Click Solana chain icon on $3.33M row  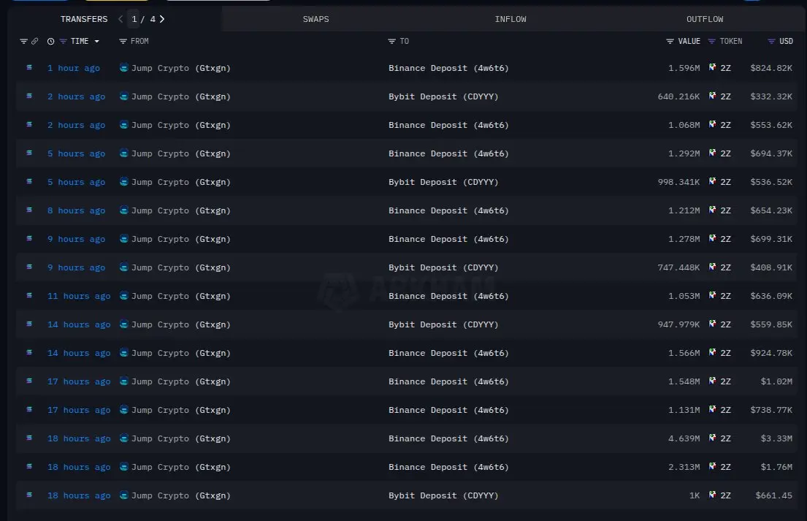[29, 438]
